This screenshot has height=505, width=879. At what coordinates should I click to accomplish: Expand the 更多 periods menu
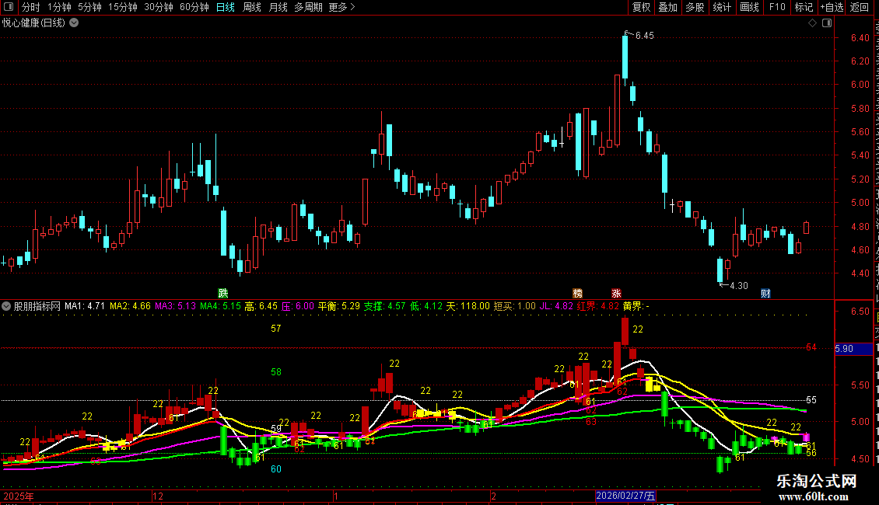tap(341, 7)
